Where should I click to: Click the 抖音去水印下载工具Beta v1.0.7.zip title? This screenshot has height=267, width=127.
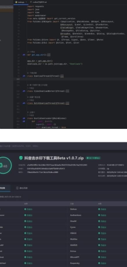[54, 158]
